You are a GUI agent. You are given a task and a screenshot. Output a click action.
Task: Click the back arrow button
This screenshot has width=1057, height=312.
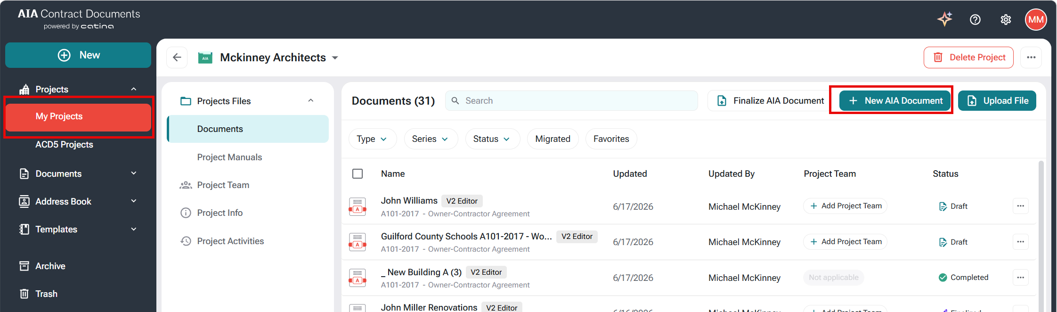pos(177,57)
